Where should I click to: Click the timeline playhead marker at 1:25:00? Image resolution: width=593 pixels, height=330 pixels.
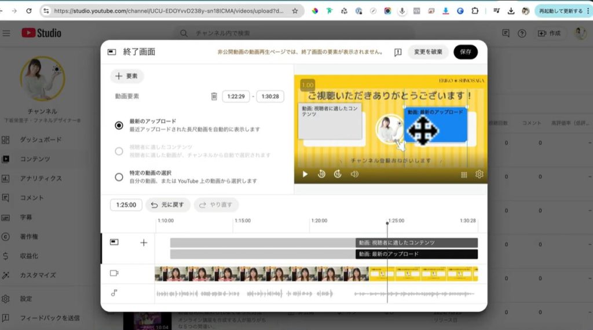[x=387, y=223]
